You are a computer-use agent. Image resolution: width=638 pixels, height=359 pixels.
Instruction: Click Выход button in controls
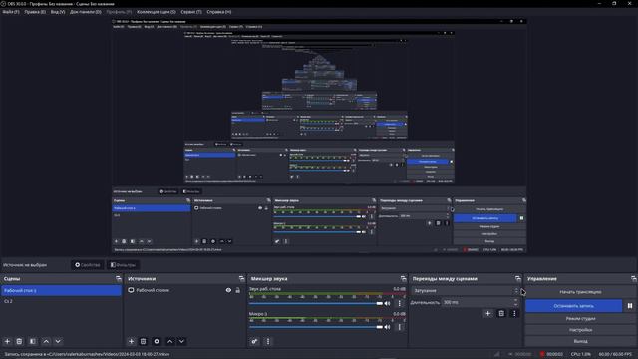580,341
